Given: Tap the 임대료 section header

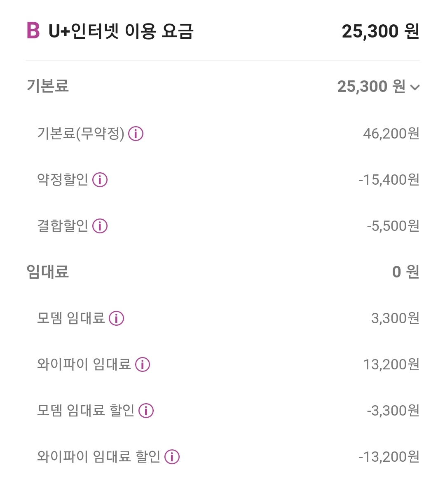Looking at the screenshot, I should [48, 272].
